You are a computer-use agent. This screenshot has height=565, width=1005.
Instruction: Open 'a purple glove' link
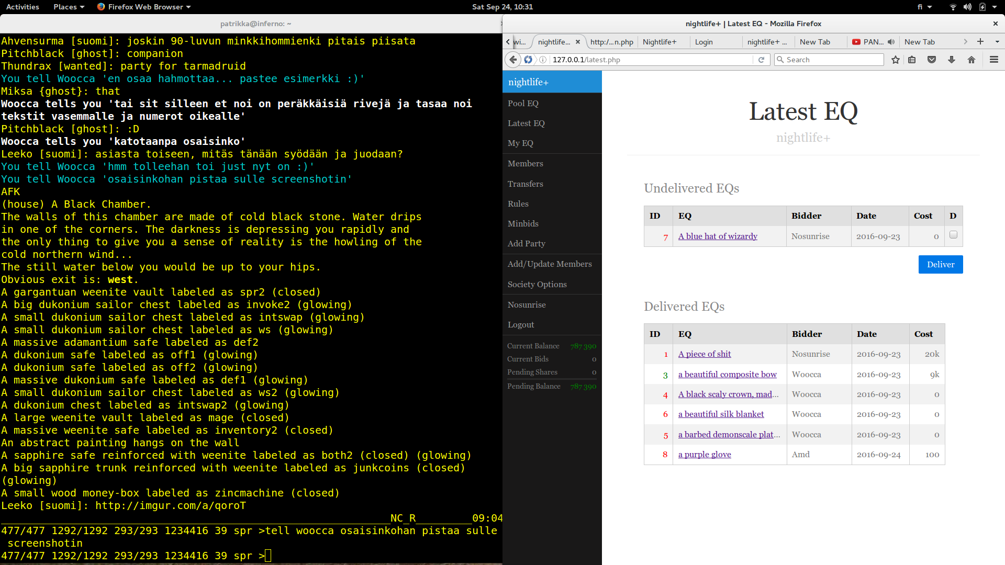[x=705, y=455]
